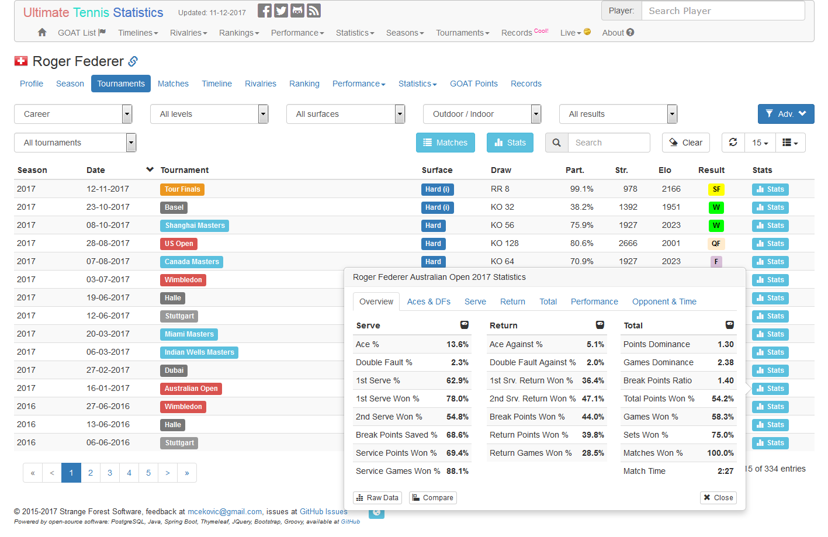Click the blue Stats toolbar button
This screenshot has width=828, height=537.
[x=510, y=143]
